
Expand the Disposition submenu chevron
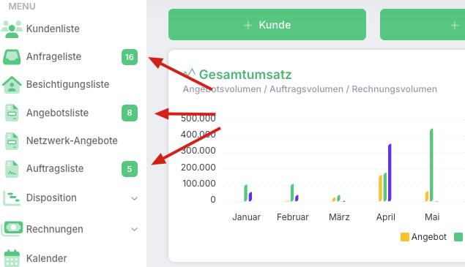pos(134,198)
